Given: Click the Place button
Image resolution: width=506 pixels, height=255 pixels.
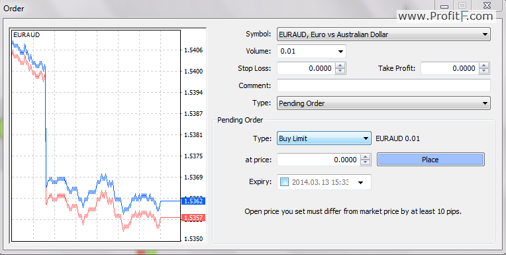Looking at the screenshot, I should coord(430,160).
